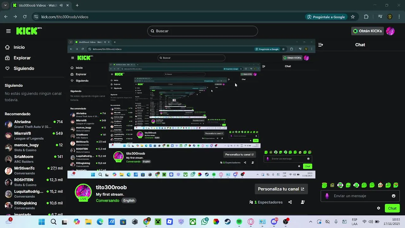Open SrtaMoore recommended channel
This screenshot has width=405, height=228.
pyautogui.click(x=34, y=159)
